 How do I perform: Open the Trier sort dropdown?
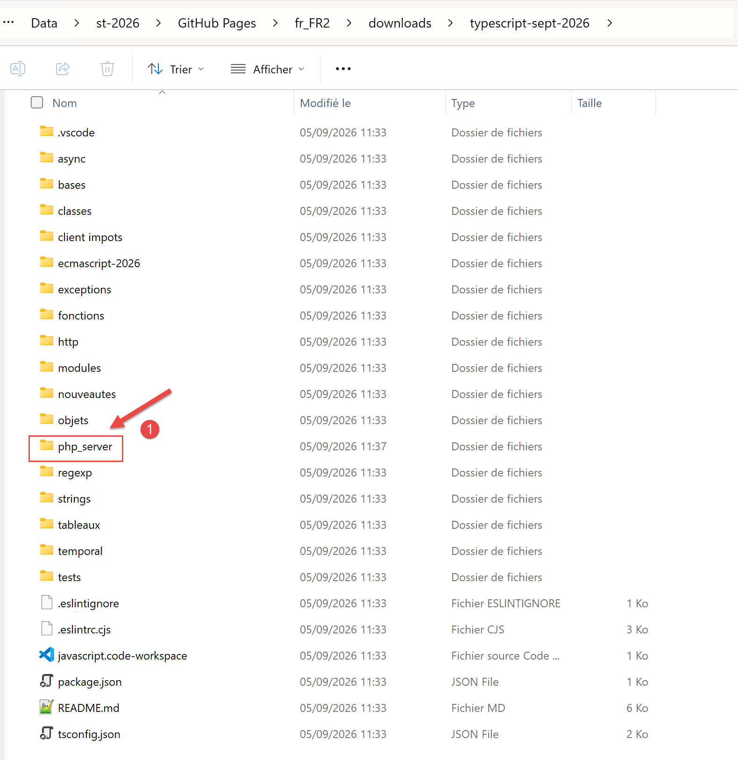[x=176, y=69]
